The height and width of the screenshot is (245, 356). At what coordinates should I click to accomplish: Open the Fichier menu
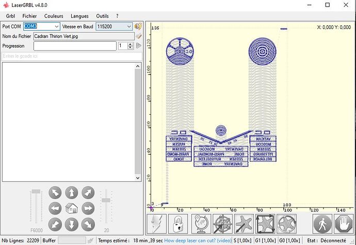(x=29, y=16)
